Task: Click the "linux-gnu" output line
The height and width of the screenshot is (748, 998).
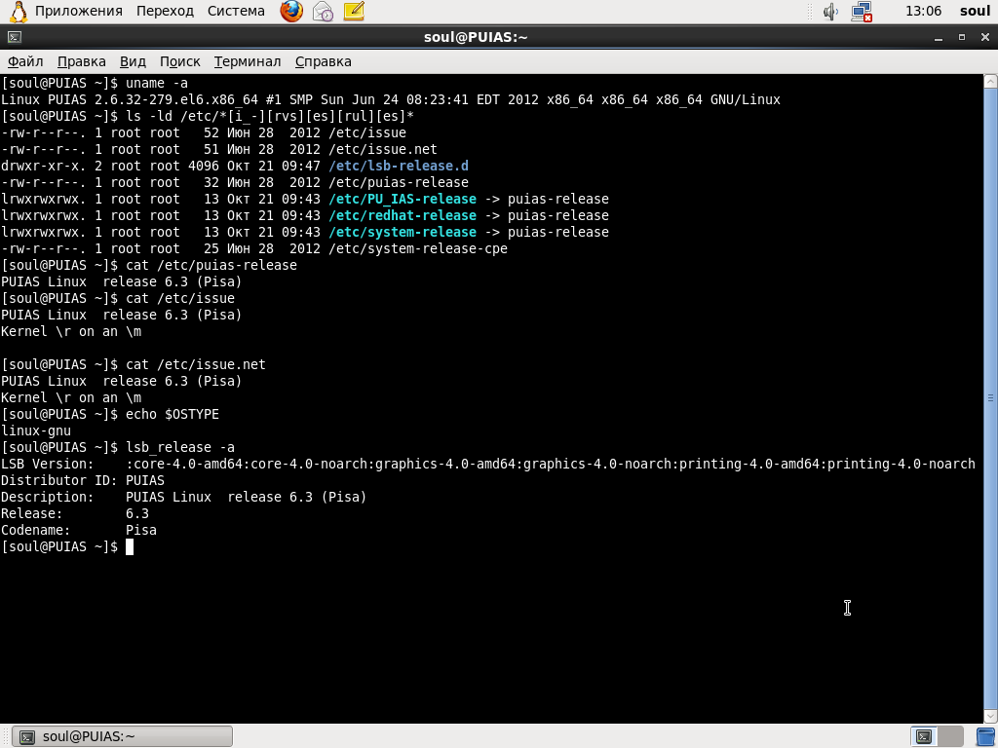Action: pyautogui.click(x=36, y=430)
